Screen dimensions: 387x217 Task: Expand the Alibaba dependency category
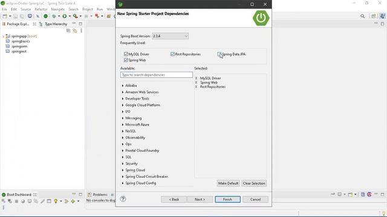coord(123,86)
